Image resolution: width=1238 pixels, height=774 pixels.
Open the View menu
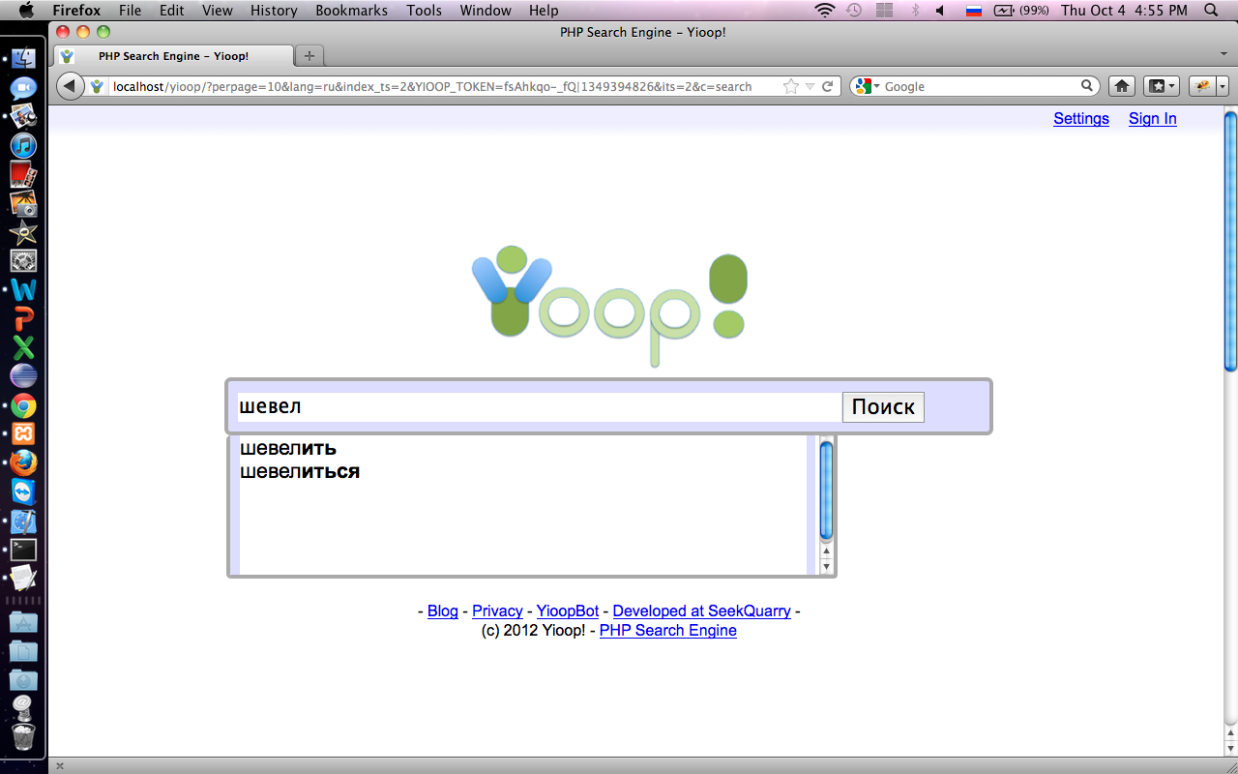(218, 11)
